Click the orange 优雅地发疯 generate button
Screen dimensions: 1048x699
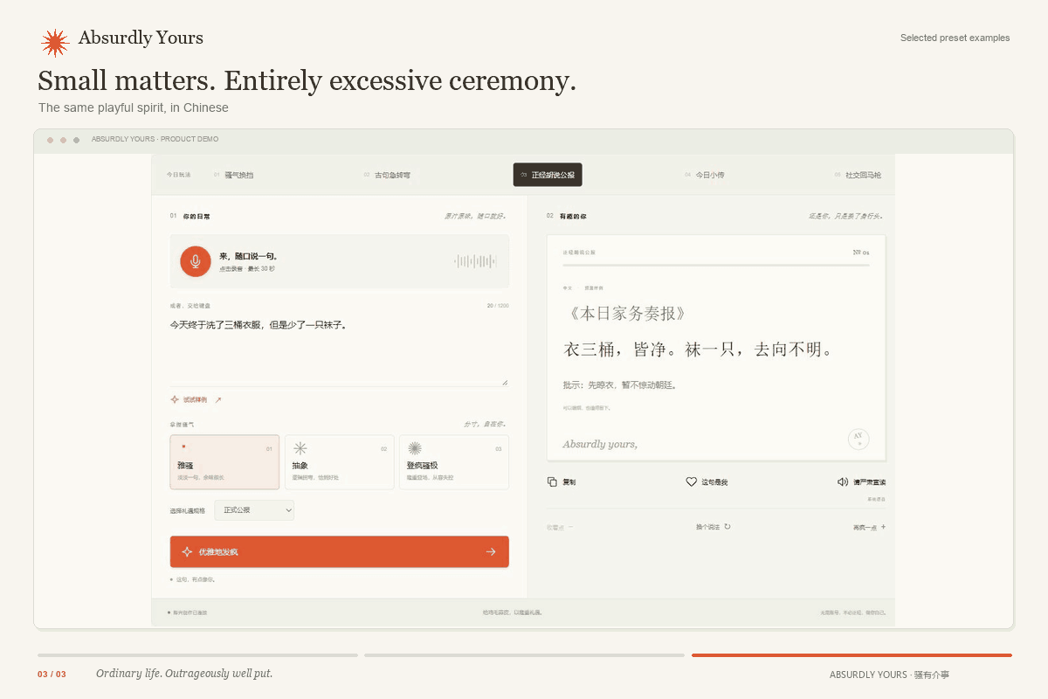340,551
